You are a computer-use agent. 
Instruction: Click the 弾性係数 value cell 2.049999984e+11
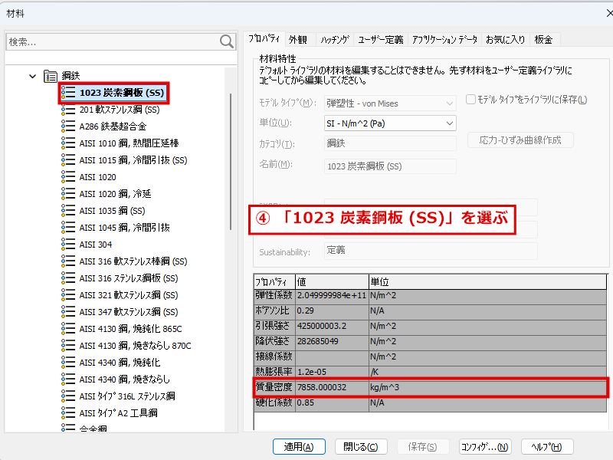332,295
